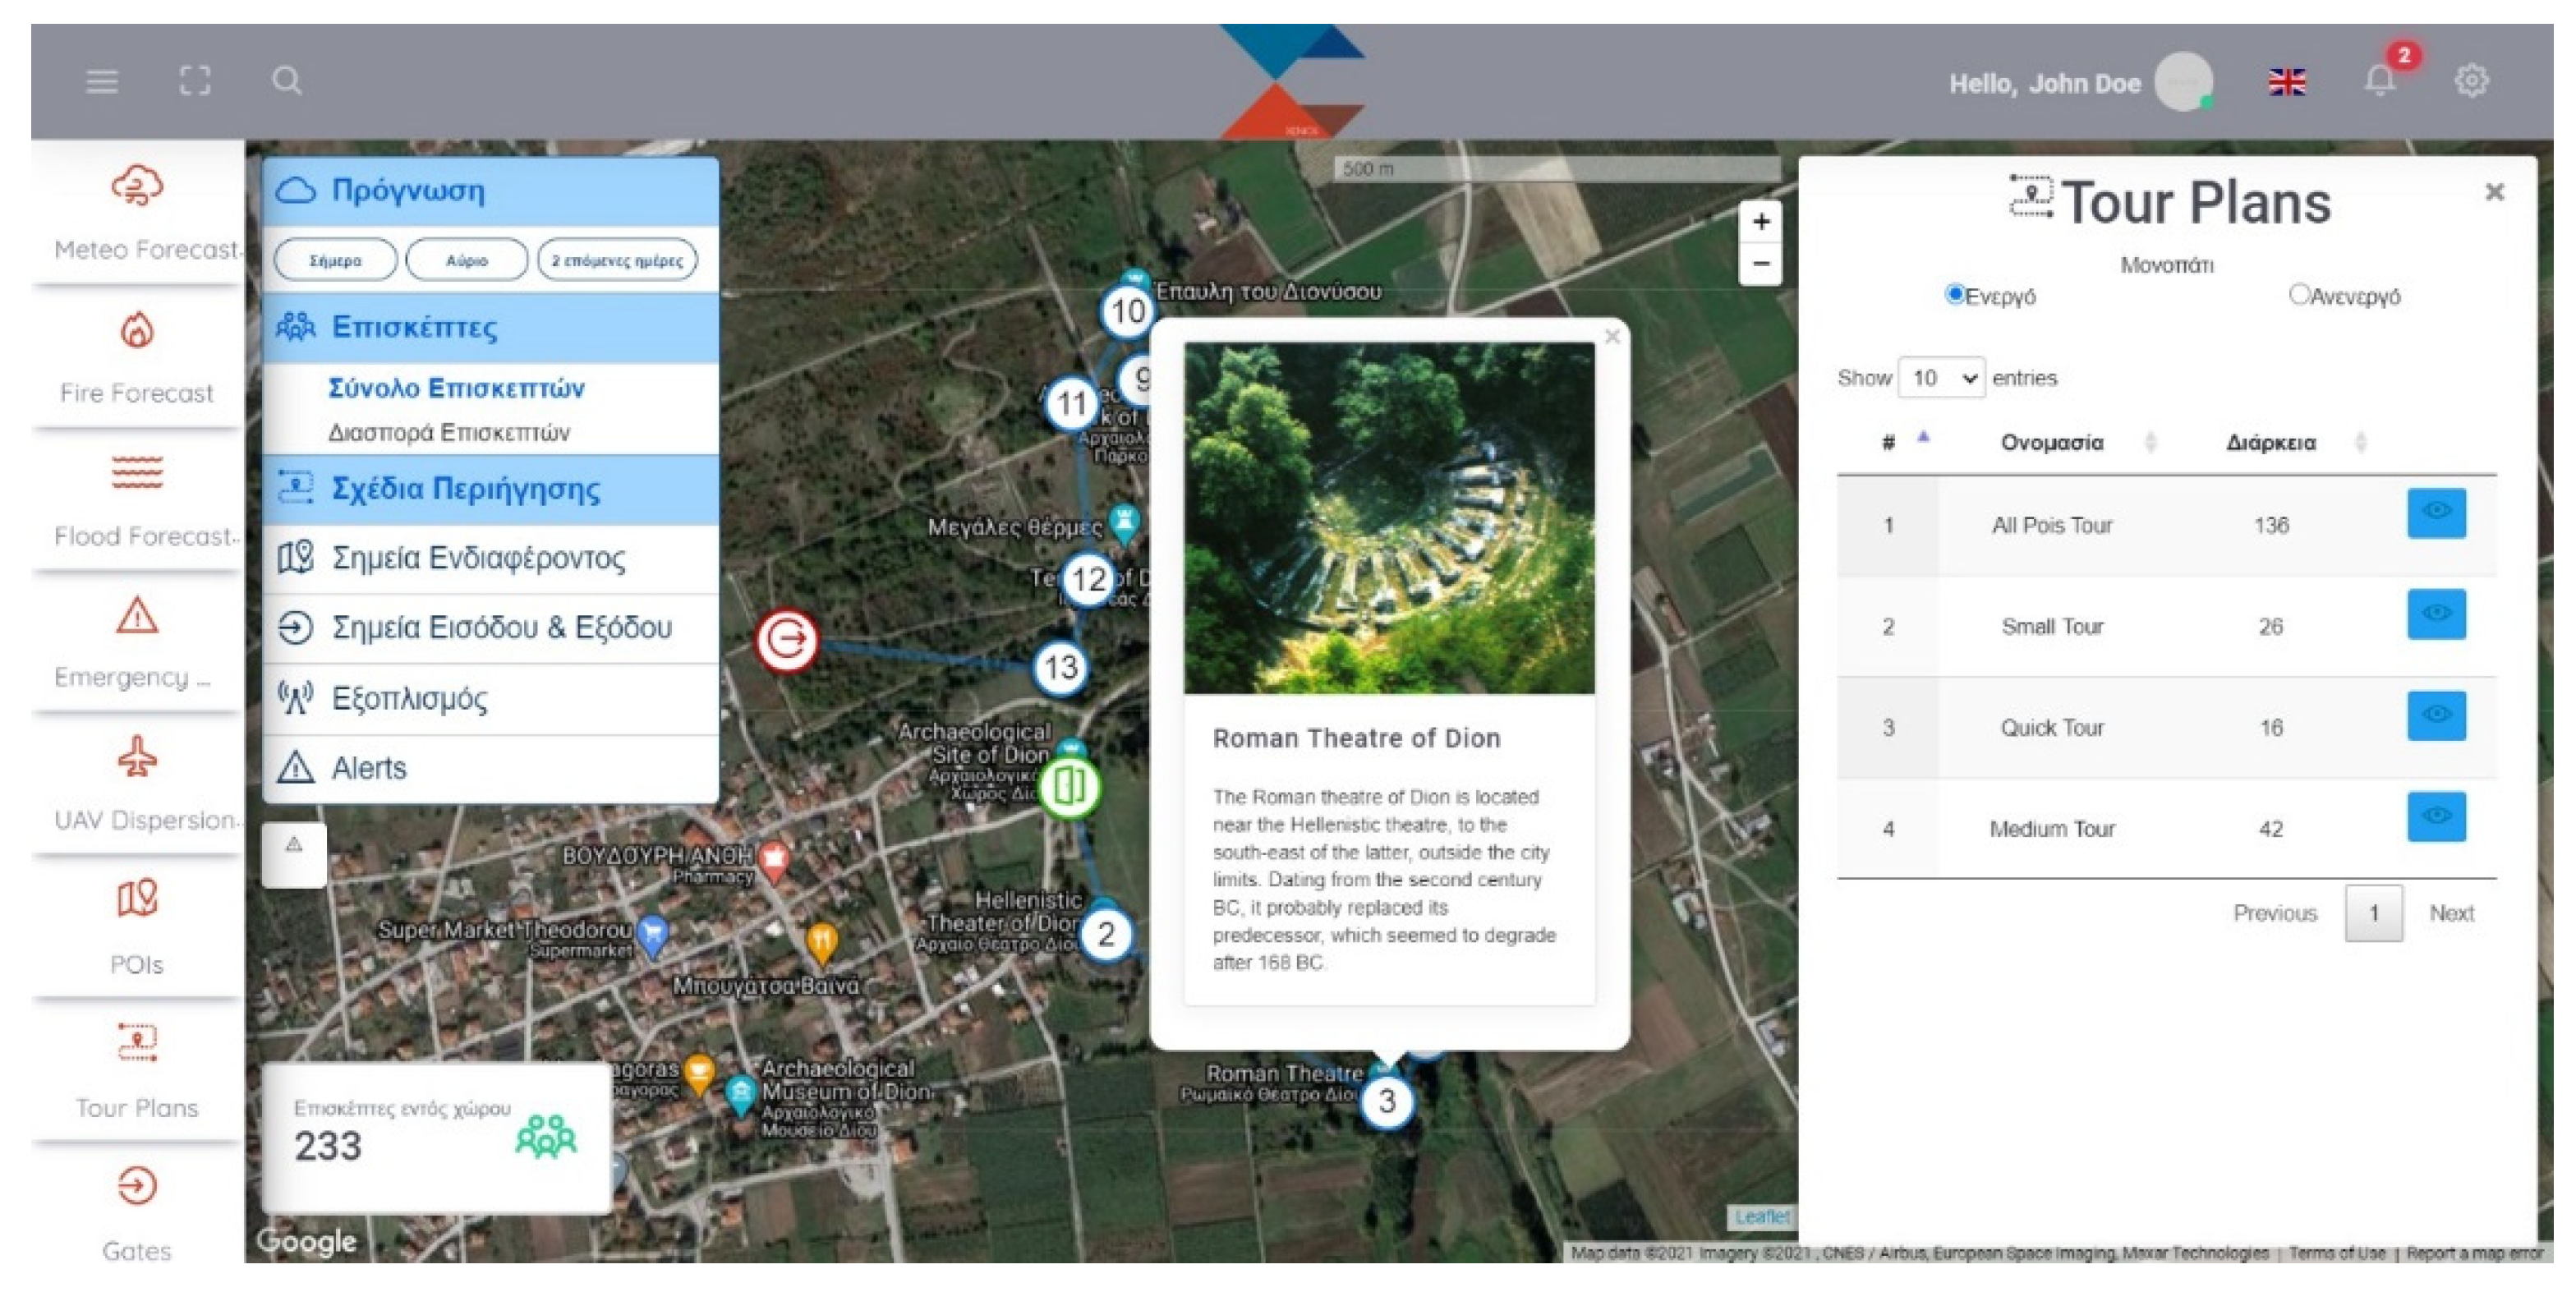Open the UK flag language selector
Image resolution: width=2576 pixels, height=1292 pixels.
[2286, 82]
